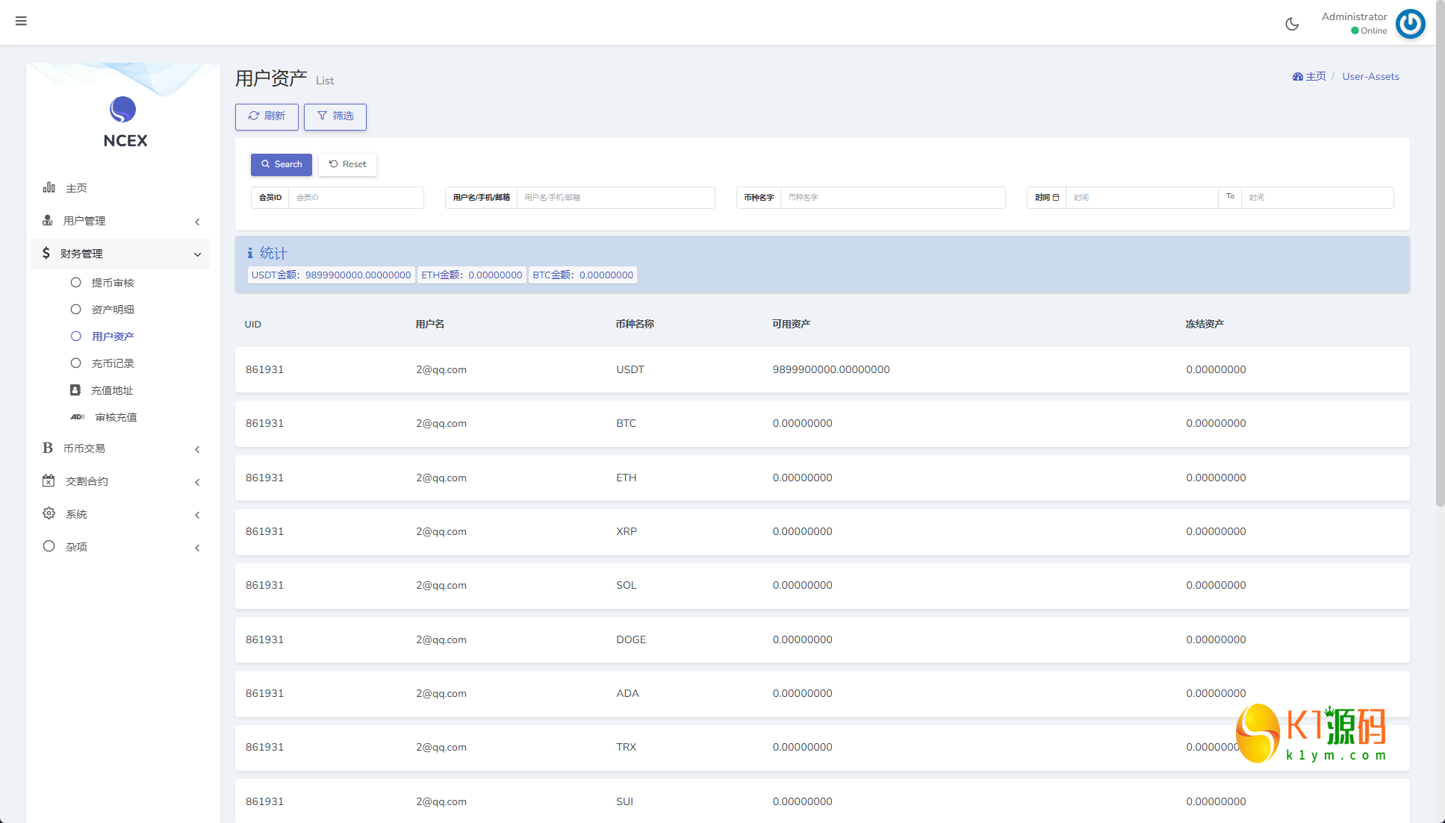The width and height of the screenshot is (1445, 823).
Task: Switch to dark mode with moon icon
Action: point(1292,24)
